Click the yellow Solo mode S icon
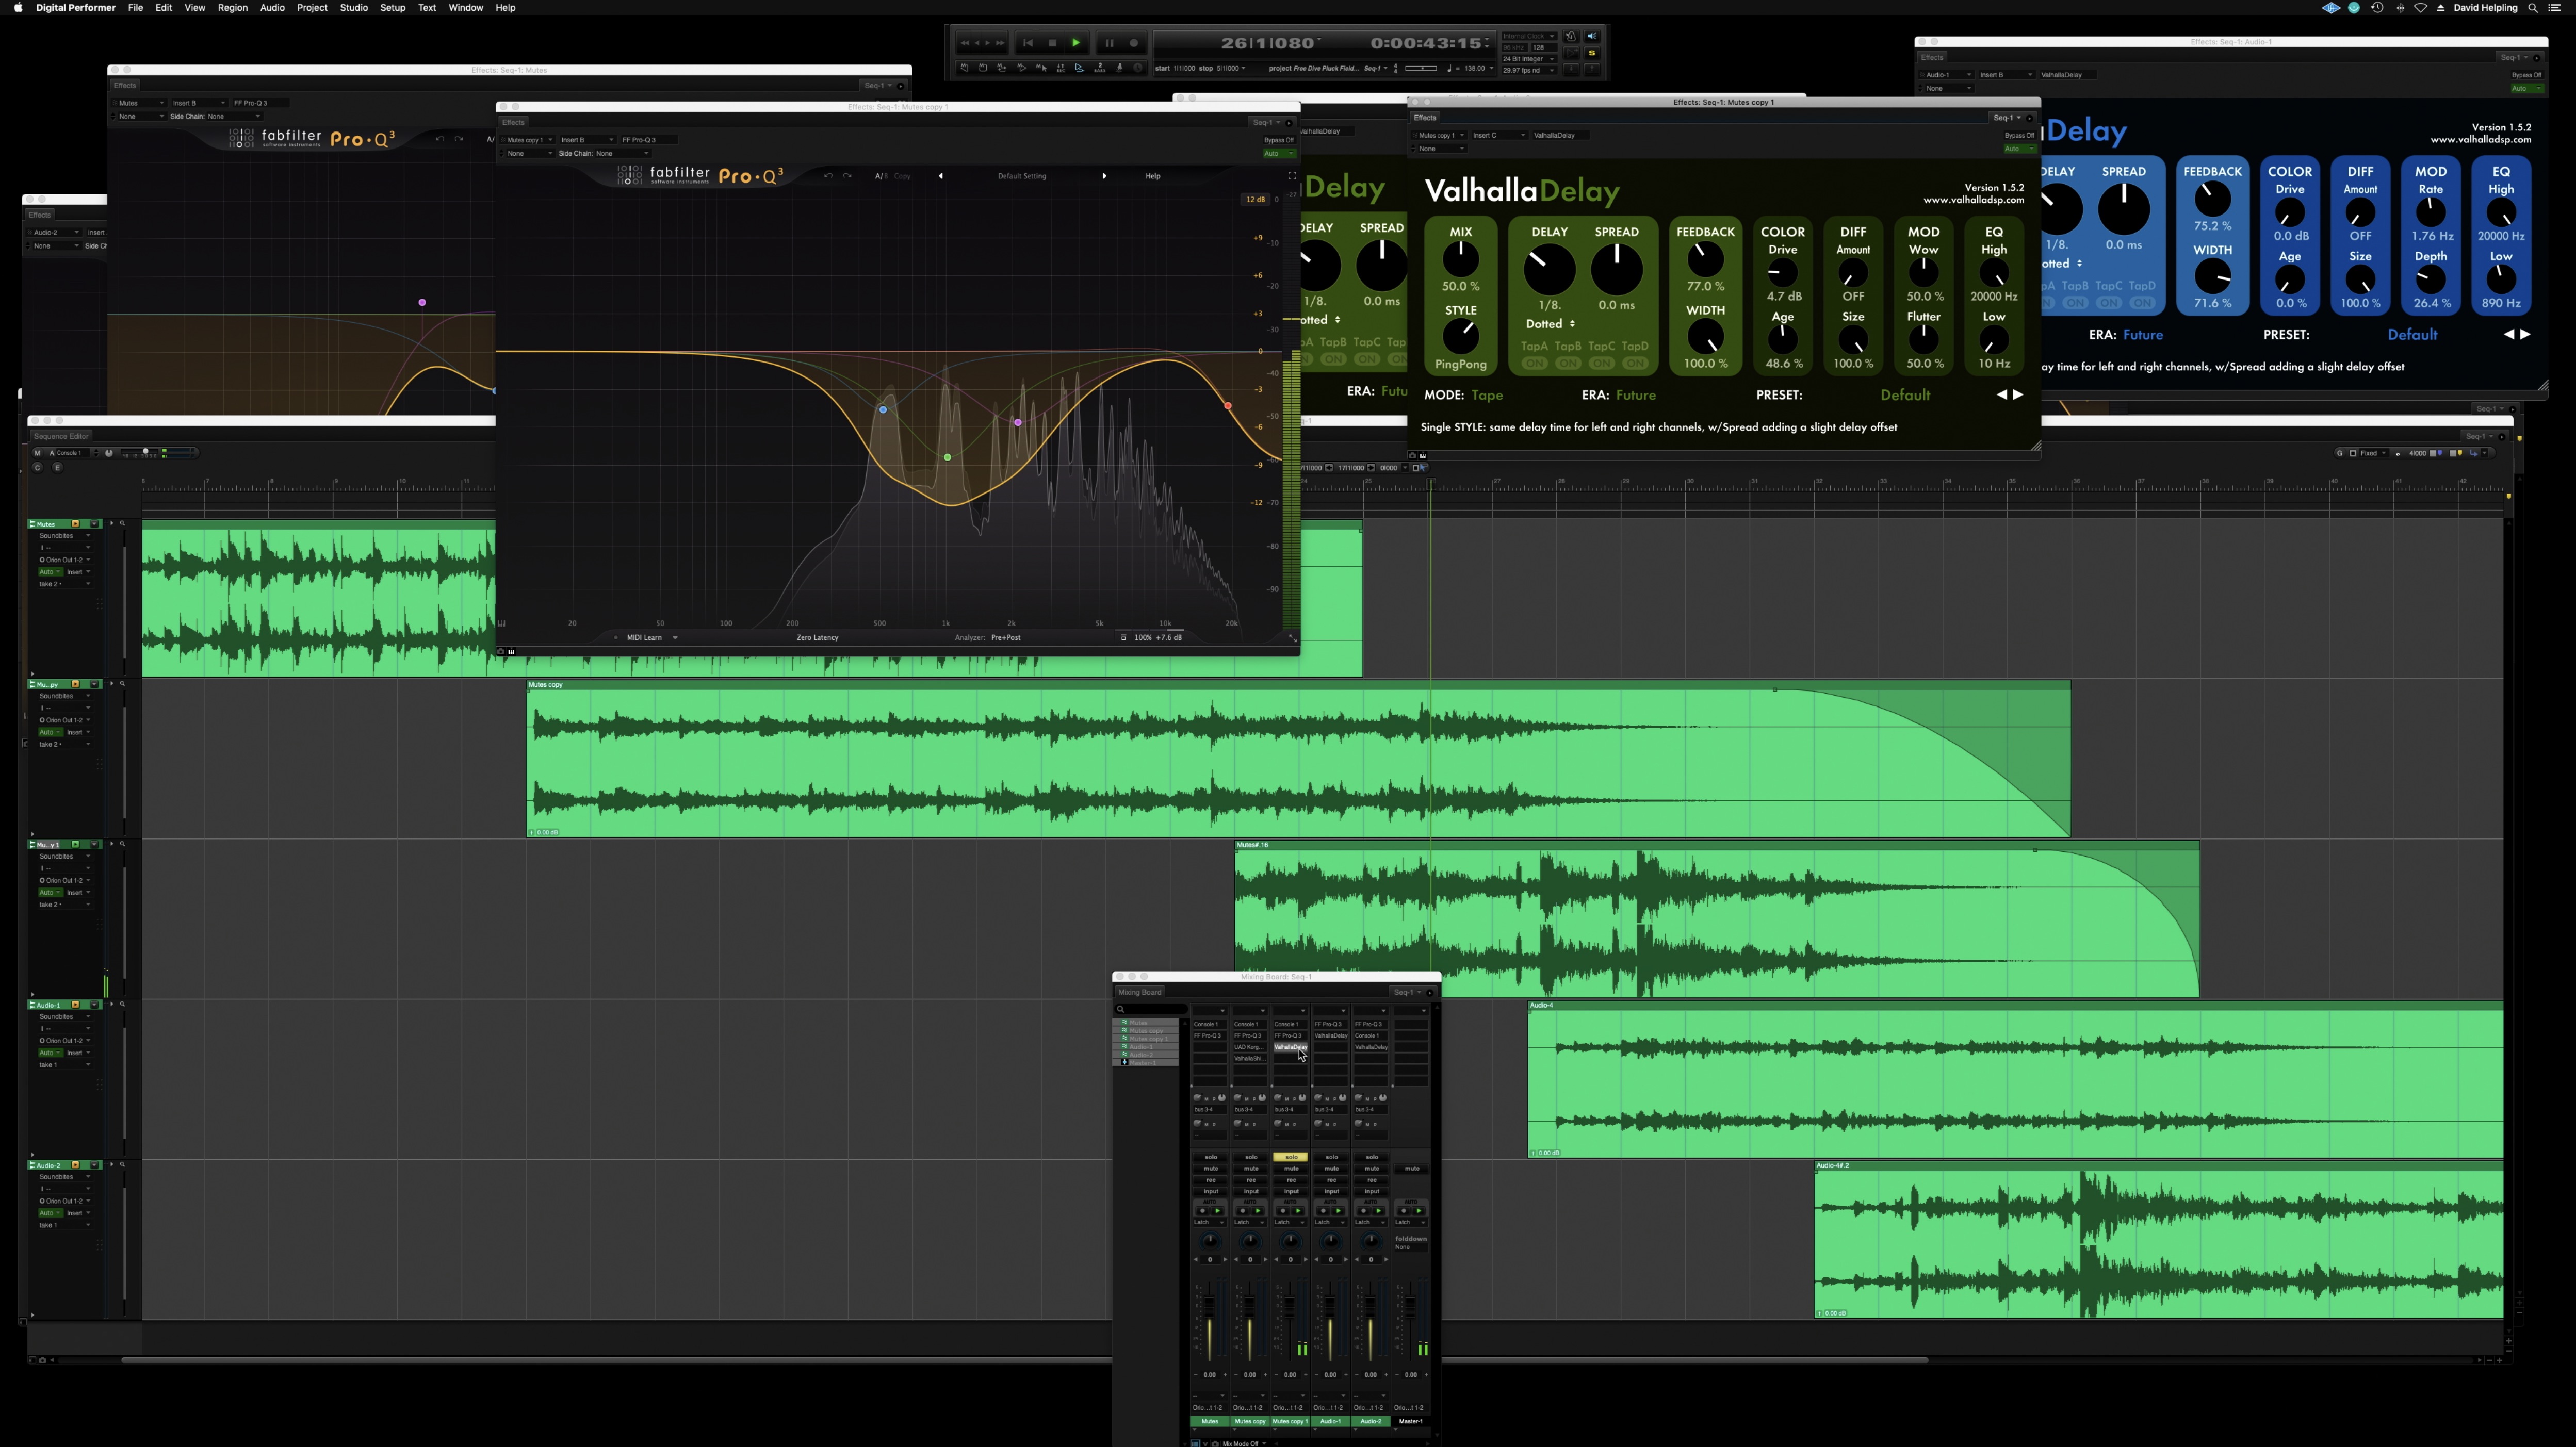Viewport: 2576px width, 1447px height. [1592, 53]
